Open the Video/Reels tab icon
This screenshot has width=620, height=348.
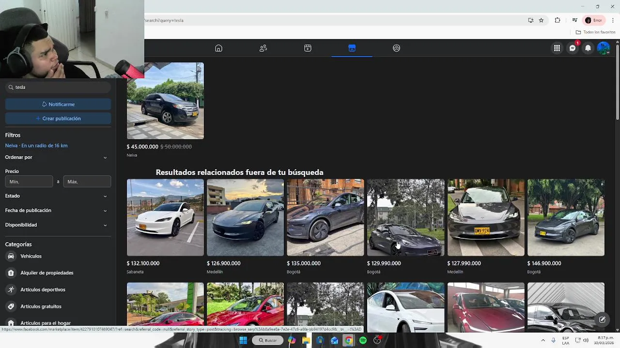(308, 48)
